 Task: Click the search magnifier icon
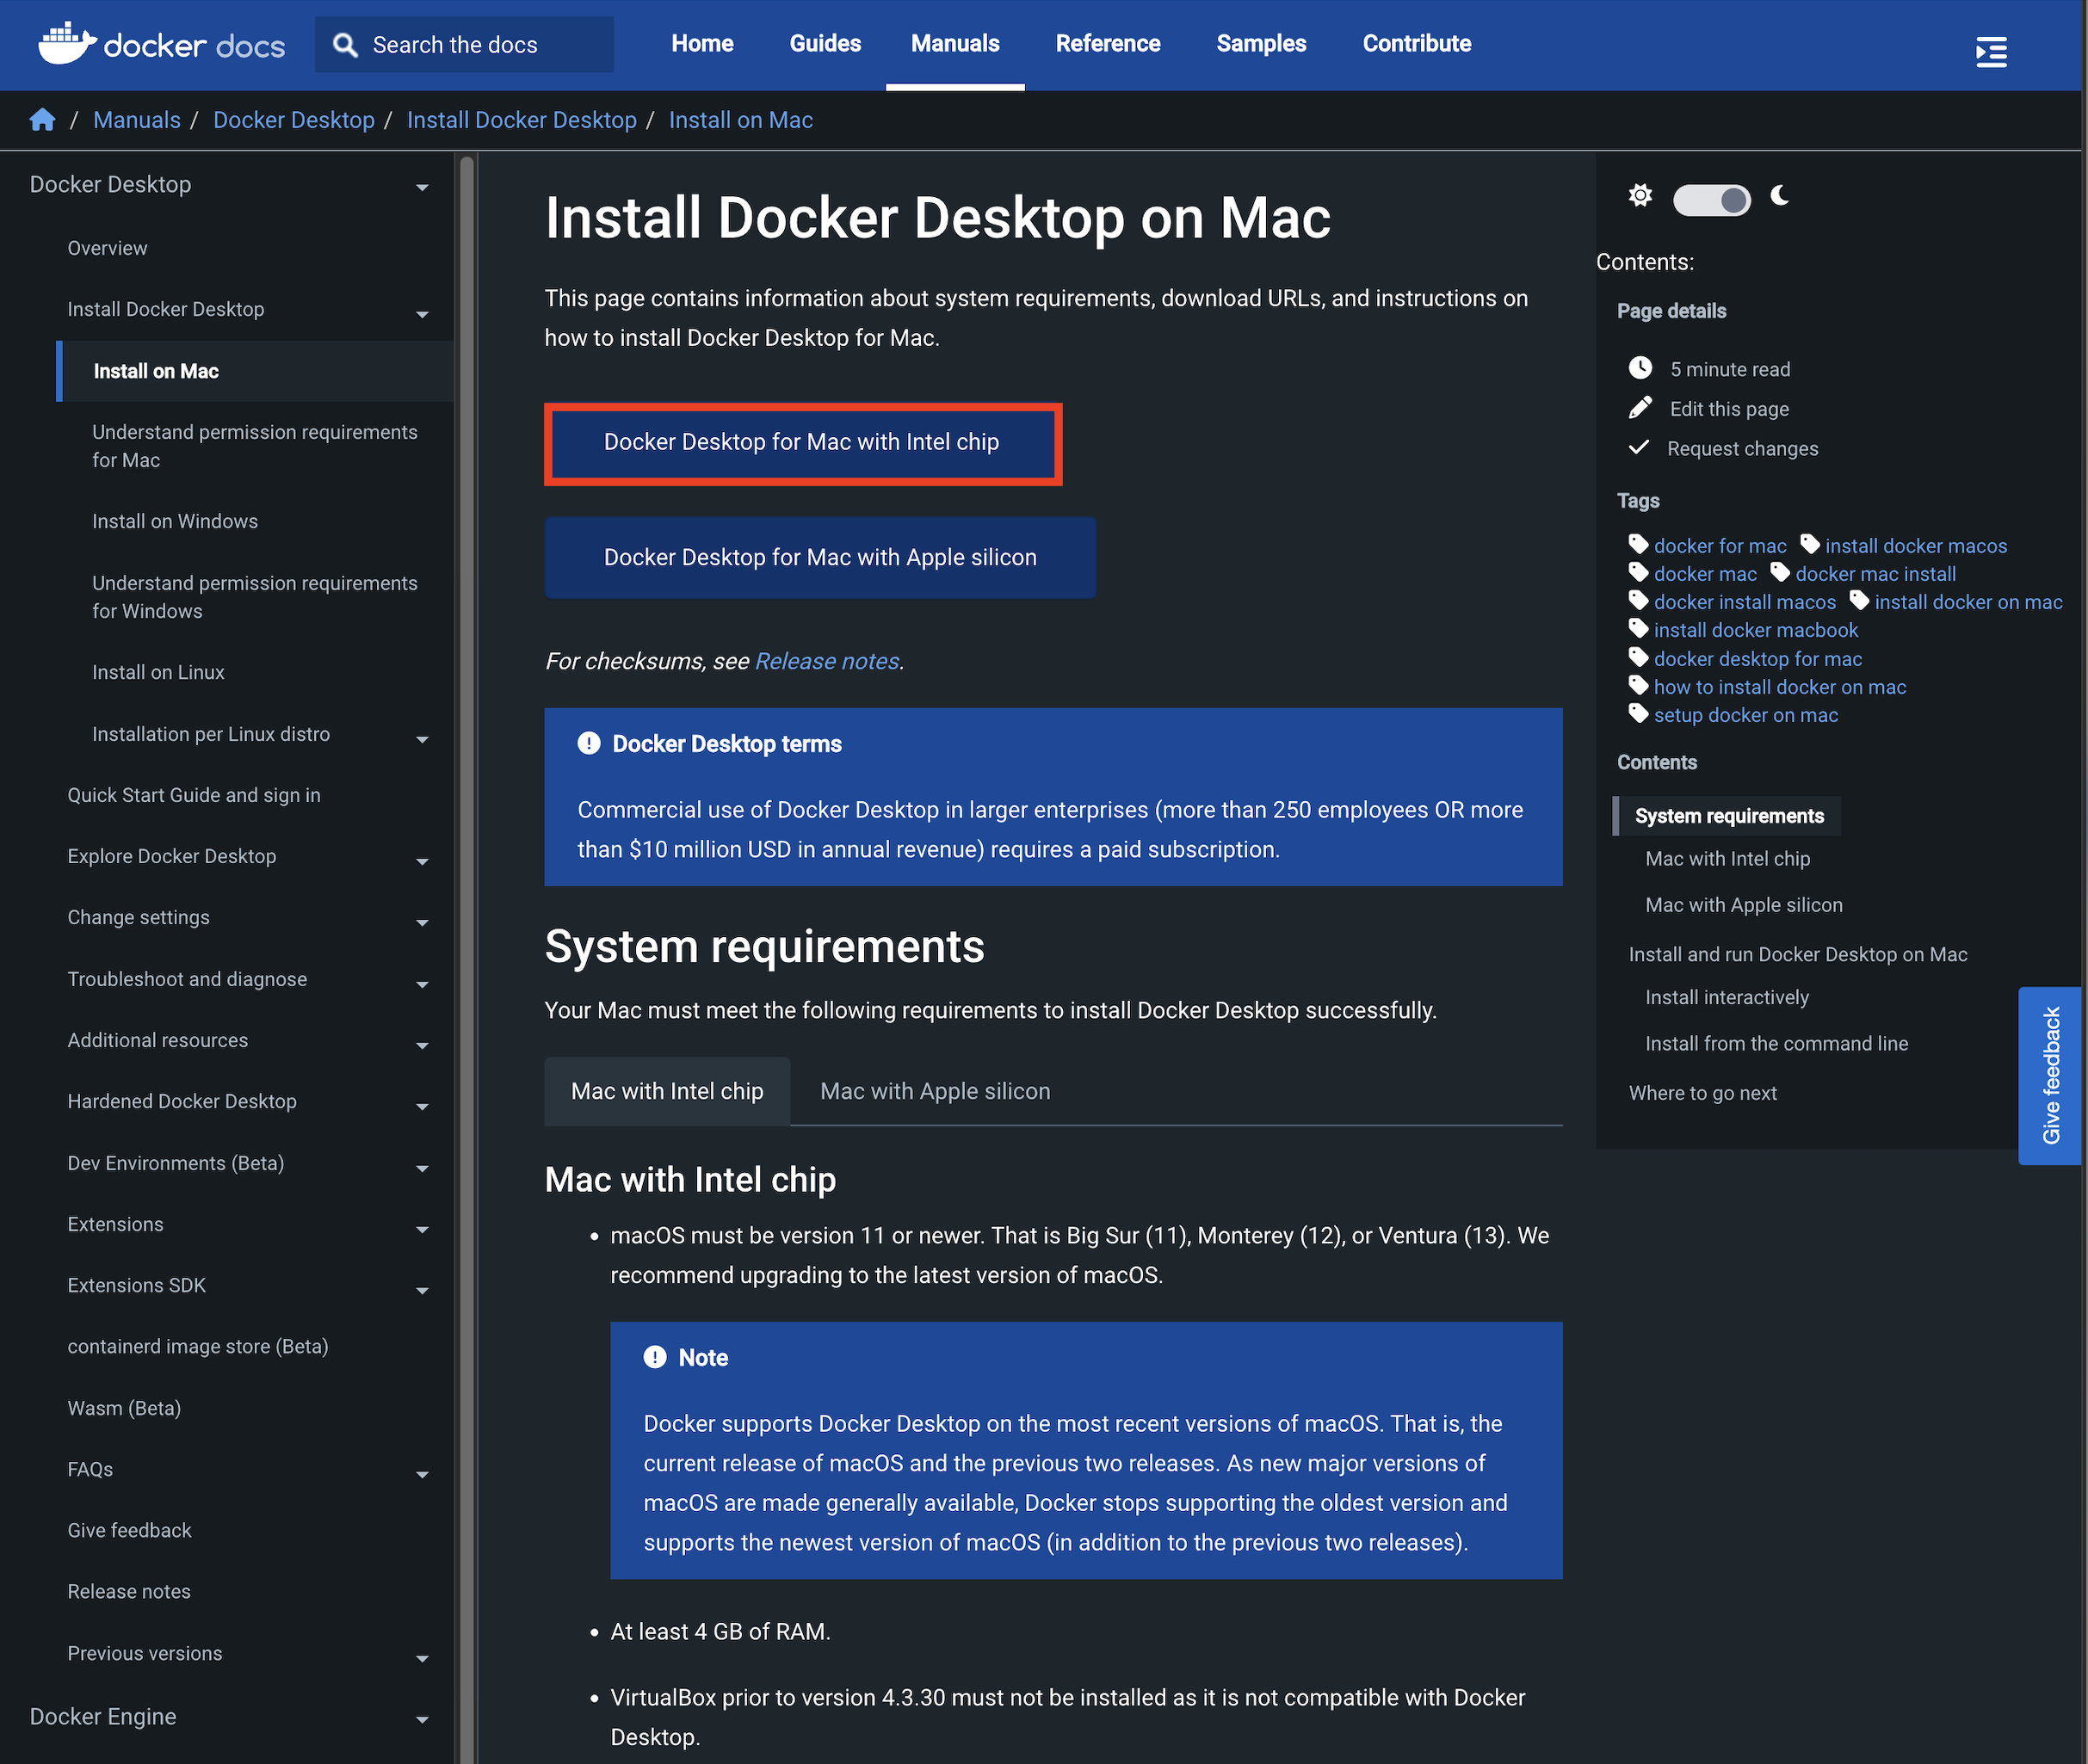click(x=344, y=44)
